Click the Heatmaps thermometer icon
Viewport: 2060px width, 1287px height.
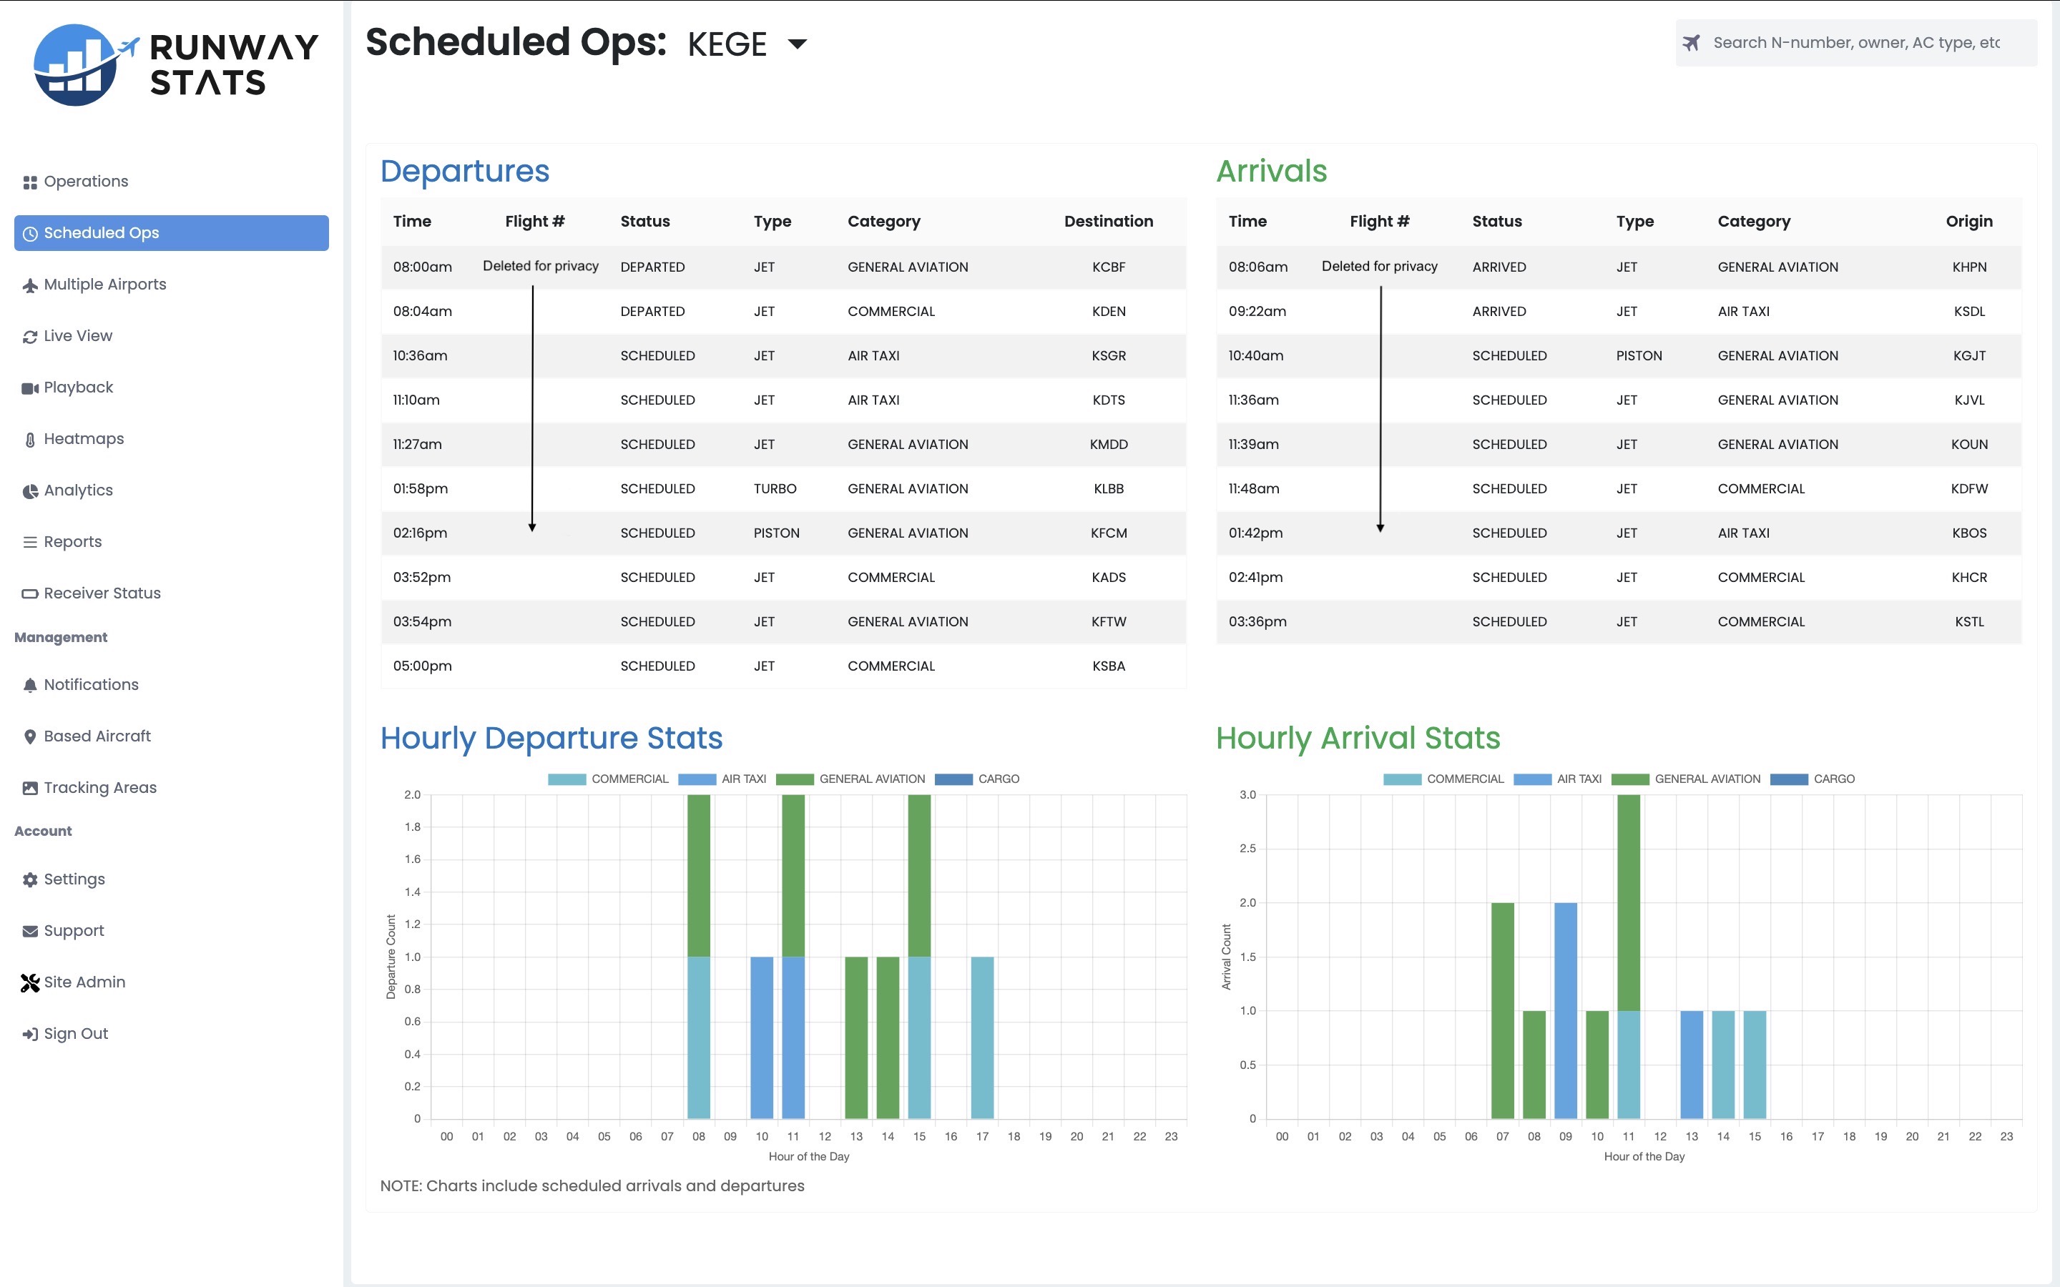click(x=30, y=439)
